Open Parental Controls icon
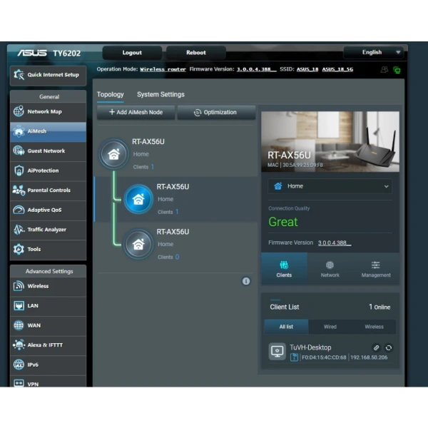Viewport: 428px width, 428px height. click(x=19, y=190)
